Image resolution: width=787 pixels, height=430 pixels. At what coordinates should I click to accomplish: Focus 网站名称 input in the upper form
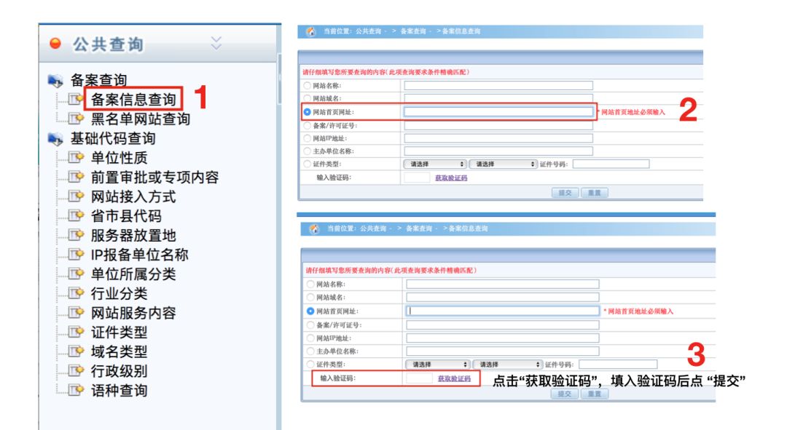(x=498, y=86)
